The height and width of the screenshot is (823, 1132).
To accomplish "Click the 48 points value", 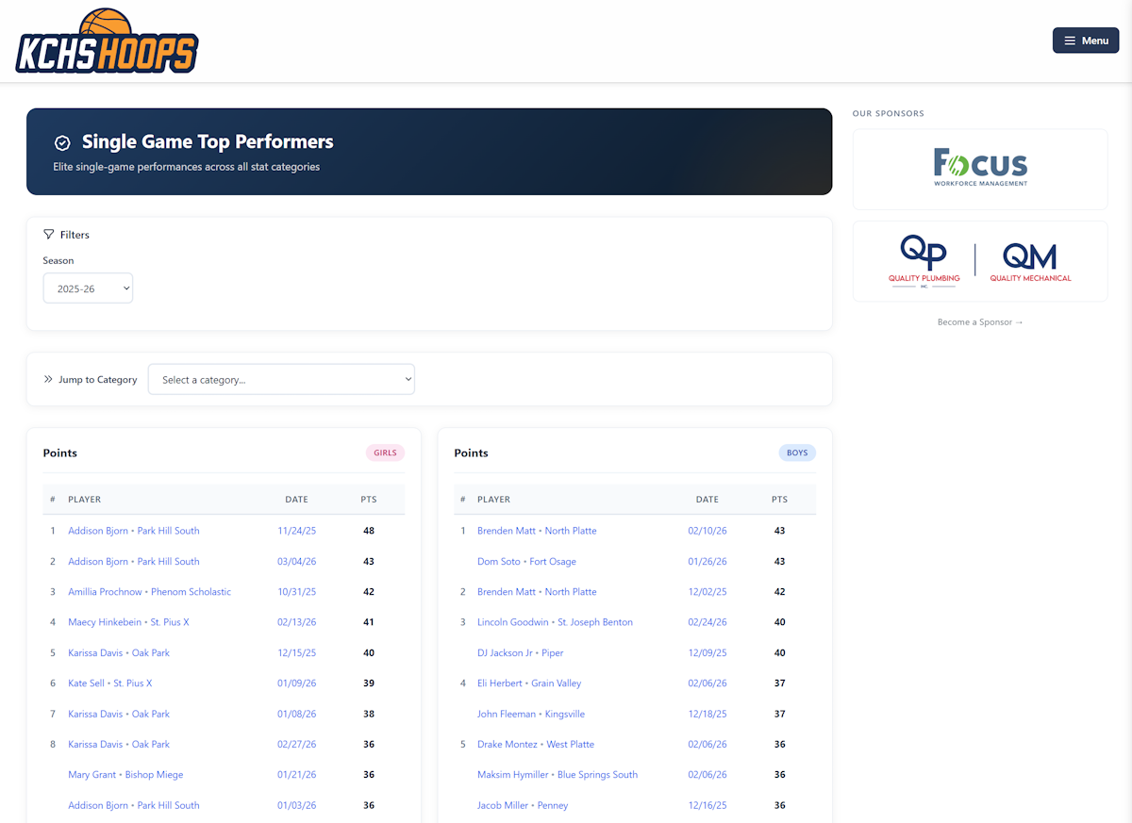I will (369, 531).
